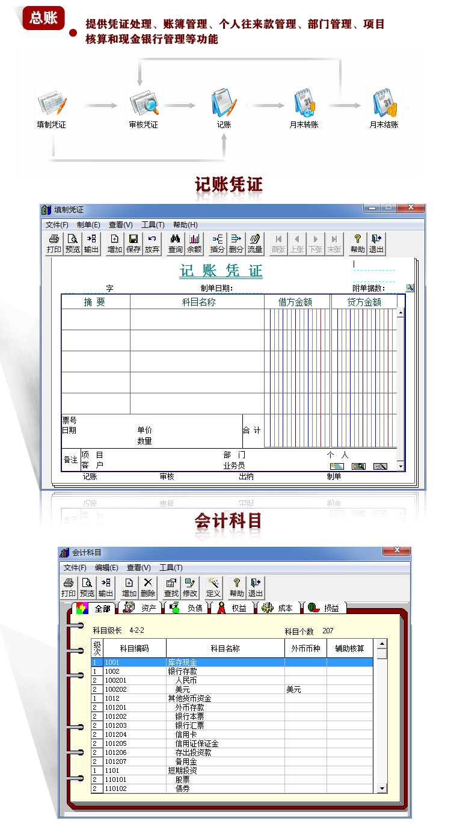Click the 月末转账 calendar icon
Viewport: 451px width, 824px height.
tap(304, 103)
